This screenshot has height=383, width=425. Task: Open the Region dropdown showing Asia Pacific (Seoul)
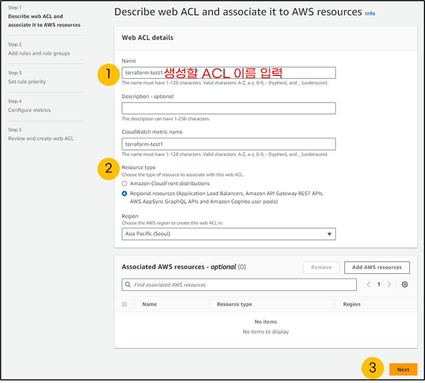click(x=229, y=234)
